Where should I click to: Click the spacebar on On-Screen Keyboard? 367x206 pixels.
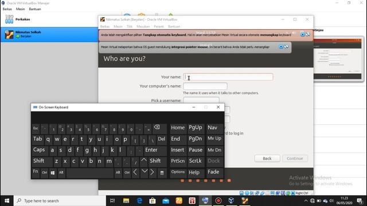[x=89, y=173]
